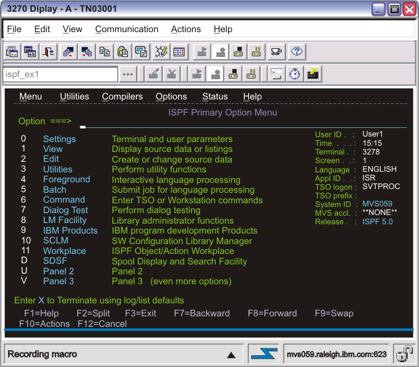The image size is (419, 367).
Task: Click Stop Macro icon in the top toolbar
Action: click(238, 51)
